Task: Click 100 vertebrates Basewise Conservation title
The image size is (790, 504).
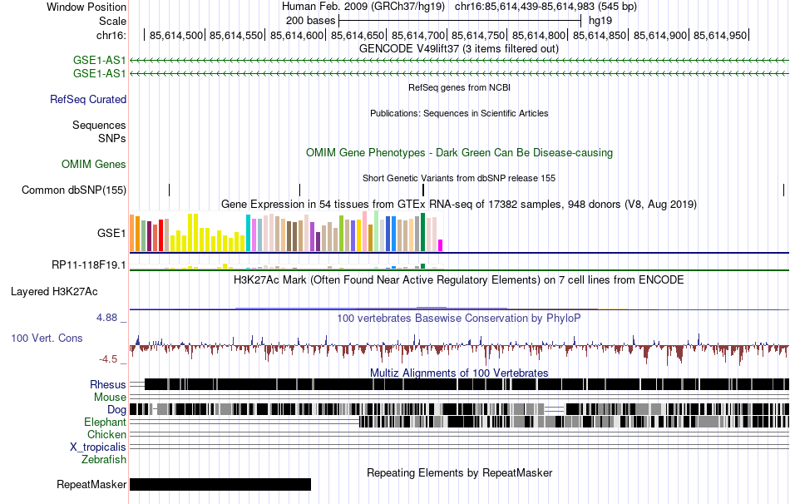Action: (459, 318)
